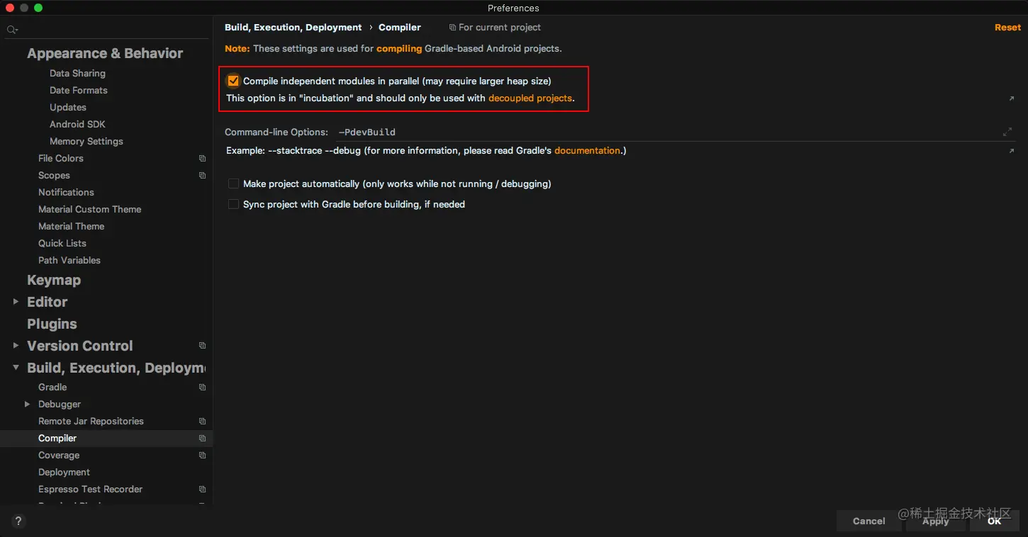
Task: Select Deployment settings item
Action: 64,473
